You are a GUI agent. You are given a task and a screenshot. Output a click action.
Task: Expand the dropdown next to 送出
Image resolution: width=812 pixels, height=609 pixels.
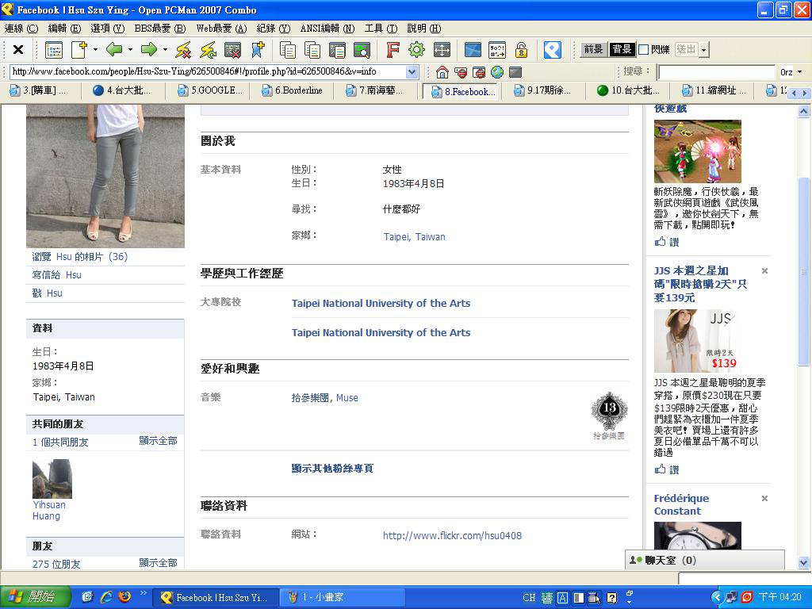[x=704, y=50]
